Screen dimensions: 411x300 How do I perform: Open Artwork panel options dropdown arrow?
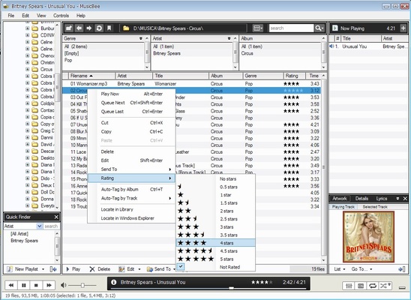(x=397, y=199)
